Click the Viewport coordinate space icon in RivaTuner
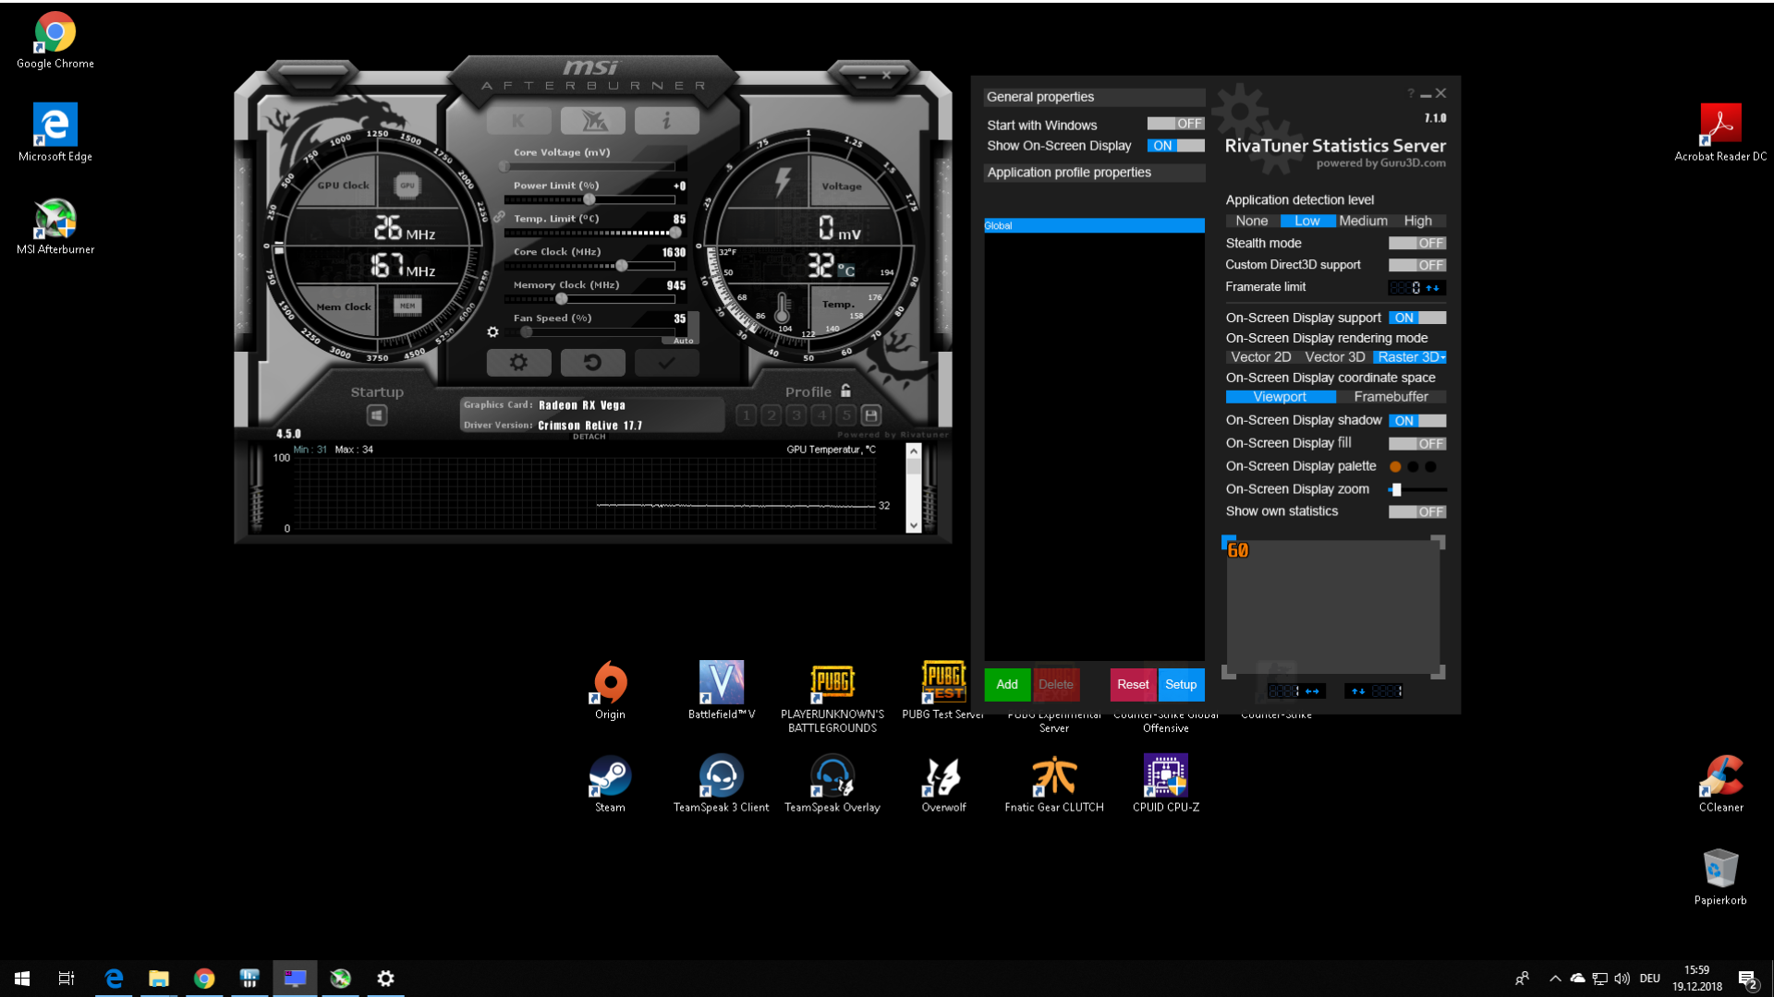Image resolution: width=1774 pixels, height=997 pixels. pyautogui.click(x=1280, y=397)
